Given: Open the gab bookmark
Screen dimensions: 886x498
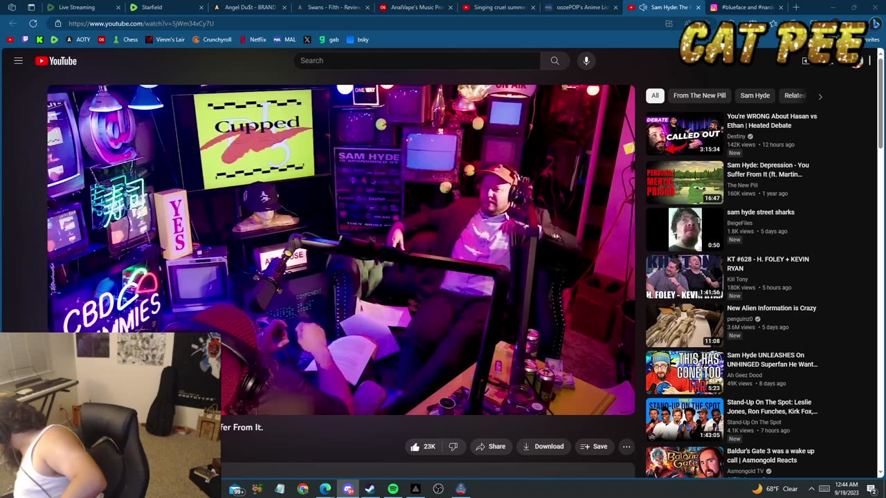Looking at the screenshot, I should click(x=329, y=39).
